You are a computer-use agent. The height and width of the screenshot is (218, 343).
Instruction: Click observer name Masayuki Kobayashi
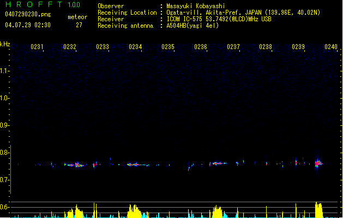pyautogui.click(x=196, y=6)
